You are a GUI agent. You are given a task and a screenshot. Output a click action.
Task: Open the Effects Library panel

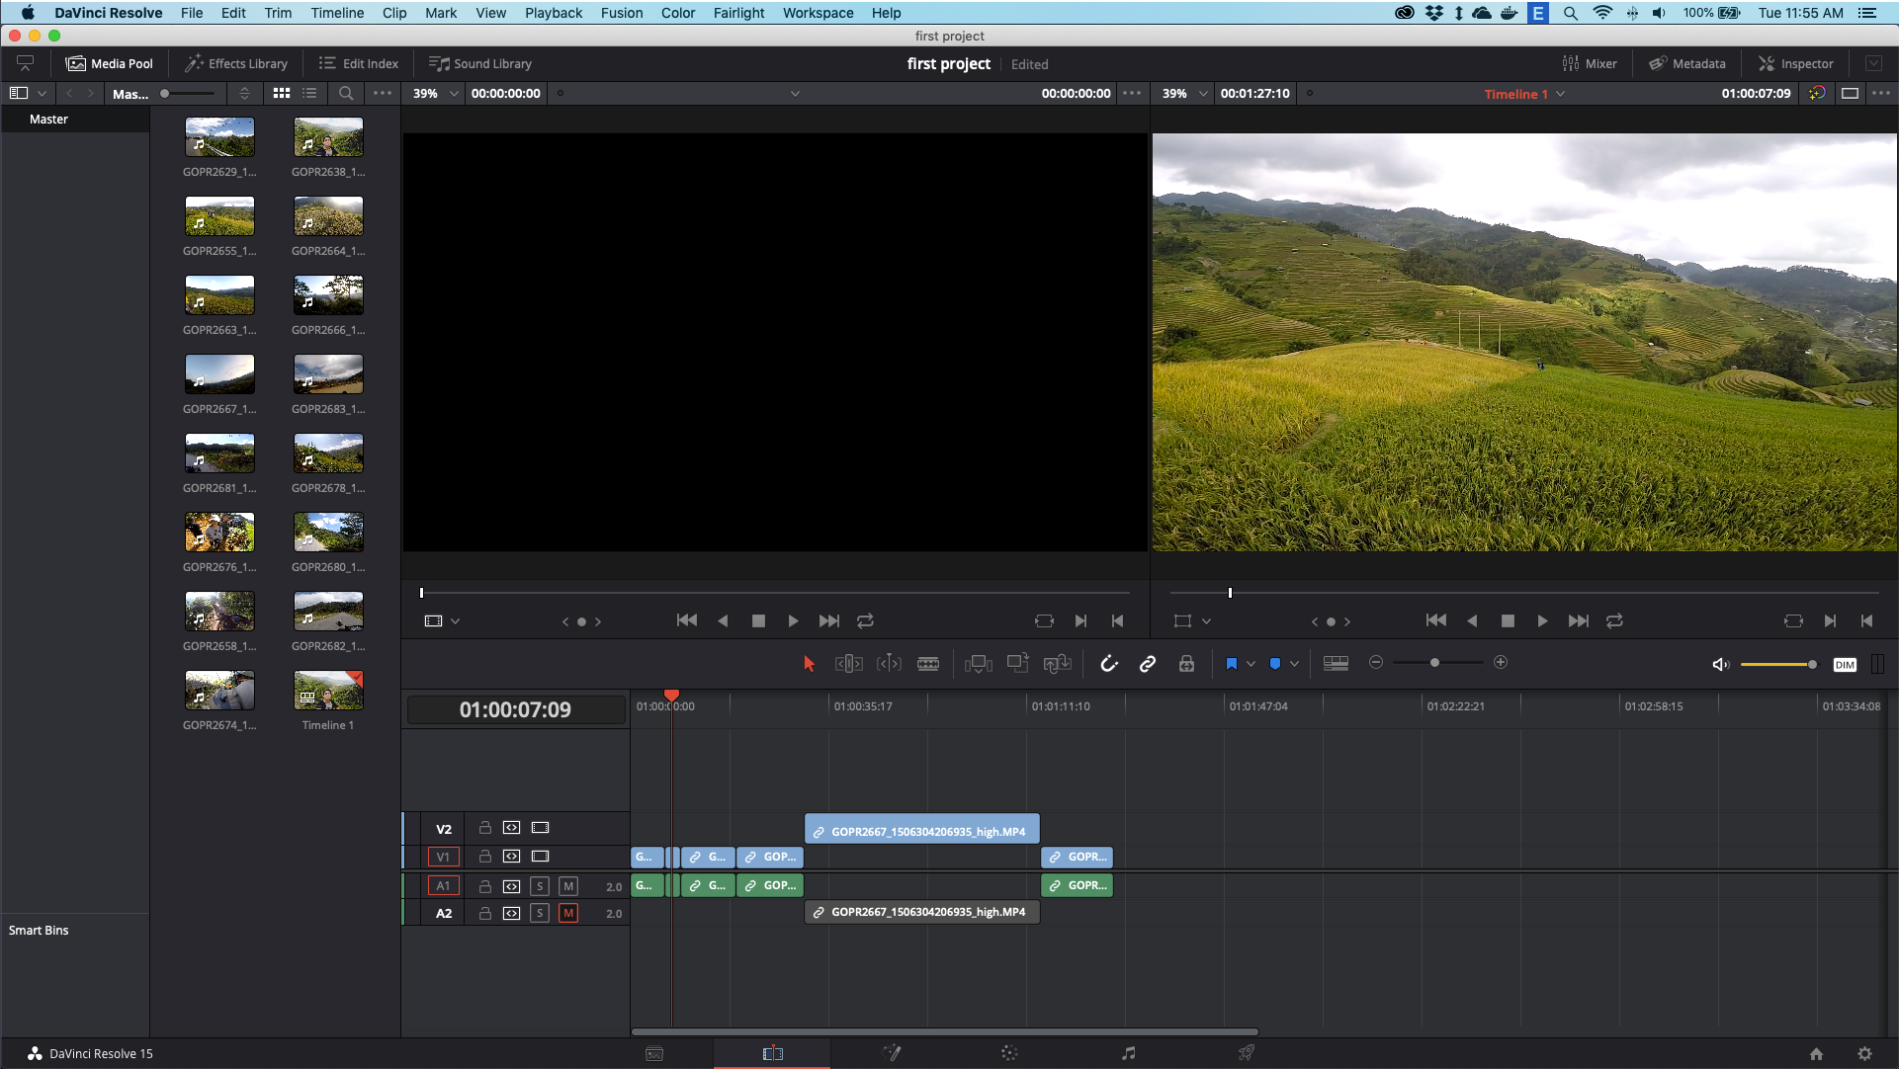click(235, 63)
